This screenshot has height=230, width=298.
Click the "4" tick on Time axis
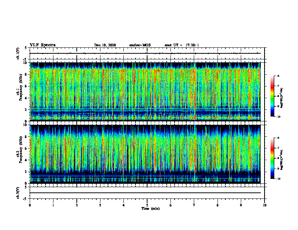pyautogui.click(x=124, y=205)
